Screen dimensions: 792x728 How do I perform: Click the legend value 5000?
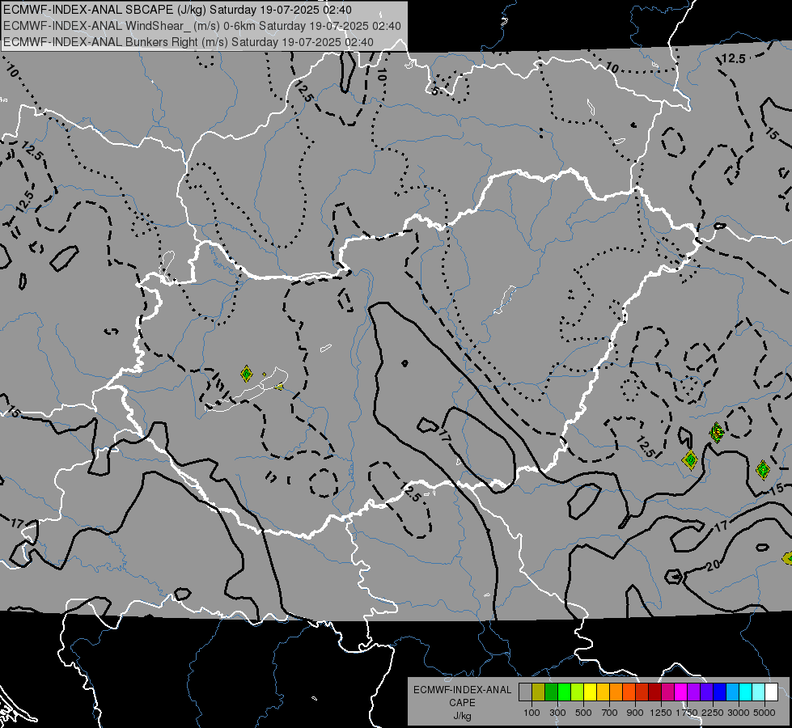click(764, 713)
